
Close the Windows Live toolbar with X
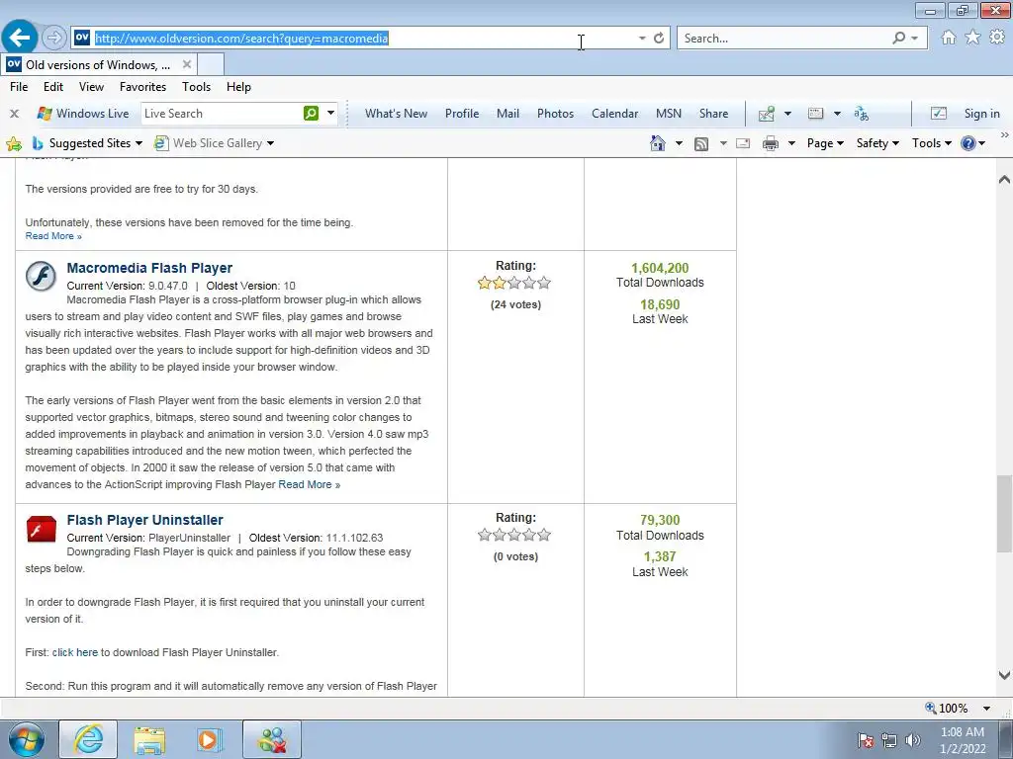[14, 114]
